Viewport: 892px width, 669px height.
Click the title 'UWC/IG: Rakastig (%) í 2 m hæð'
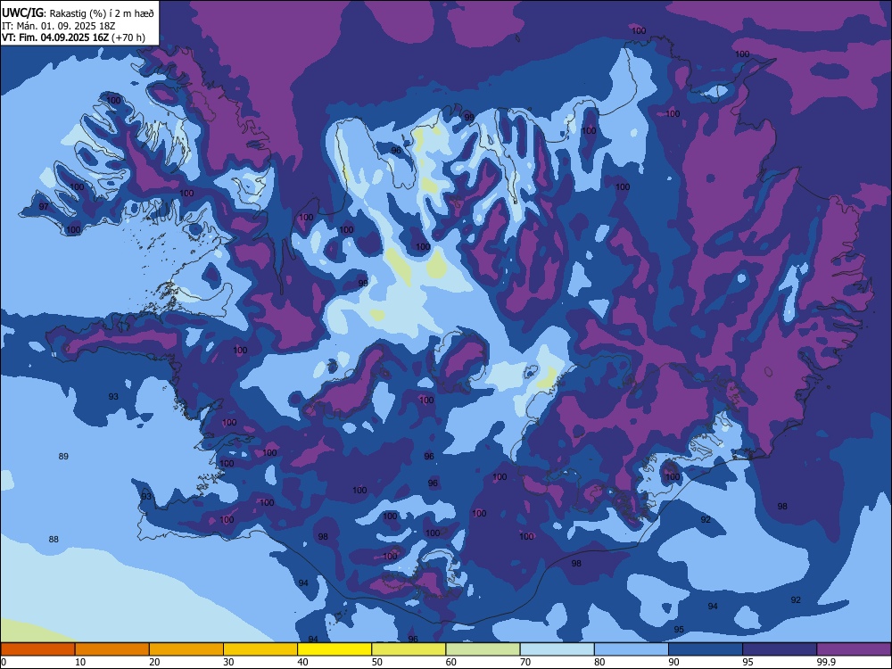[x=78, y=12]
